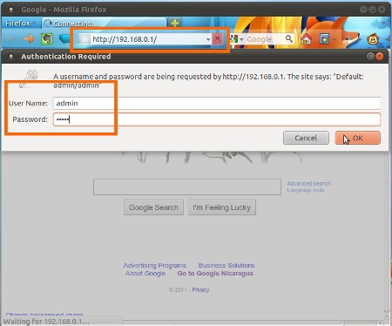Follow the Go to Google Nicaragua link
This screenshot has height=326, width=392.
[215, 274]
